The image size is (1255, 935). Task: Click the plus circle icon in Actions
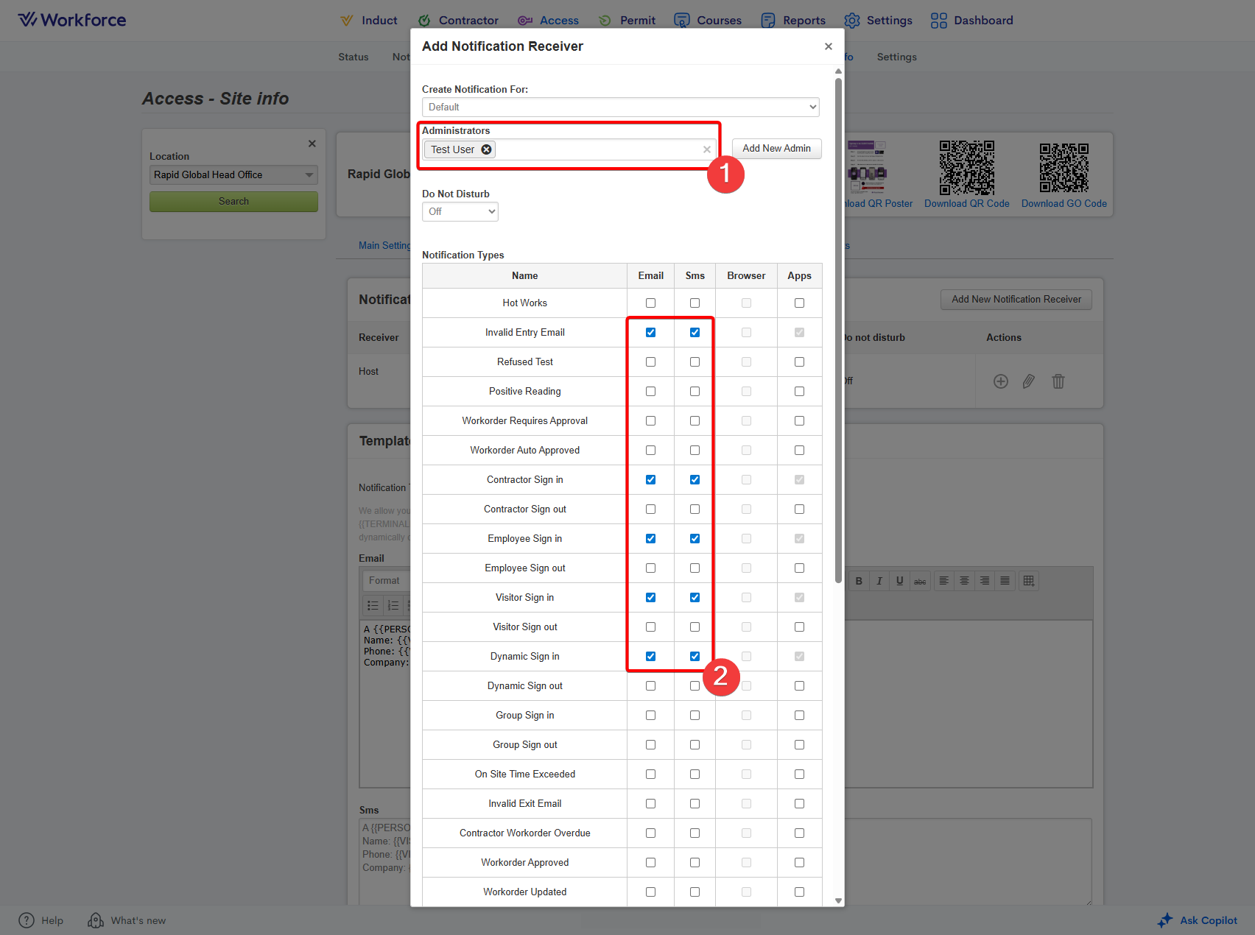click(x=1000, y=381)
